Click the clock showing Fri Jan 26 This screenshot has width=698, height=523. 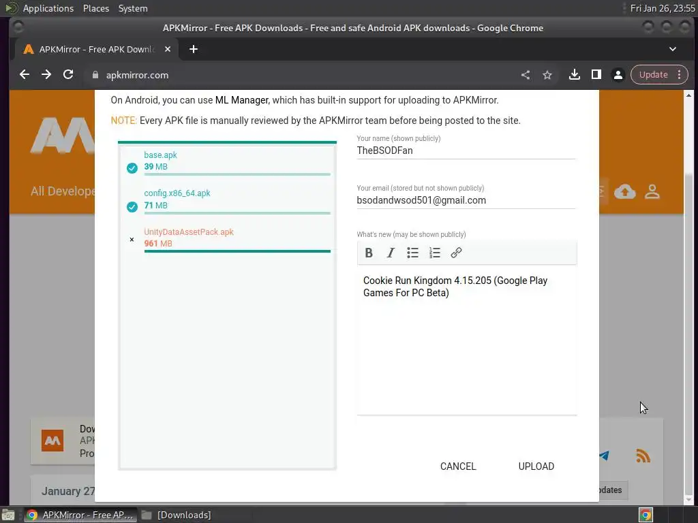pyautogui.click(x=663, y=8)
